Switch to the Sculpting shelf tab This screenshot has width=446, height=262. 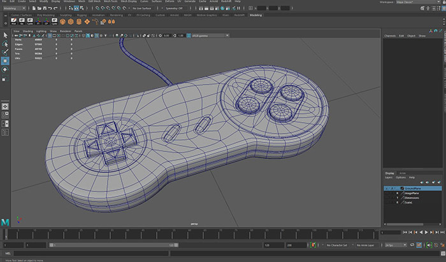[66, 15]
